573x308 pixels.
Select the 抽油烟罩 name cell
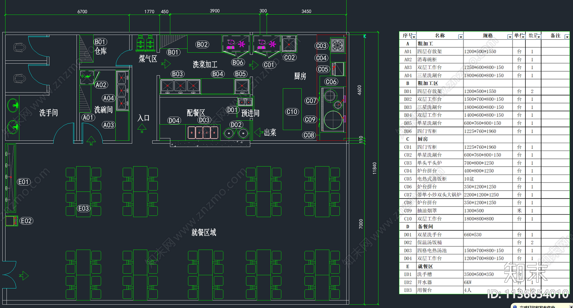pyautogui.click(x=440, y=211)
